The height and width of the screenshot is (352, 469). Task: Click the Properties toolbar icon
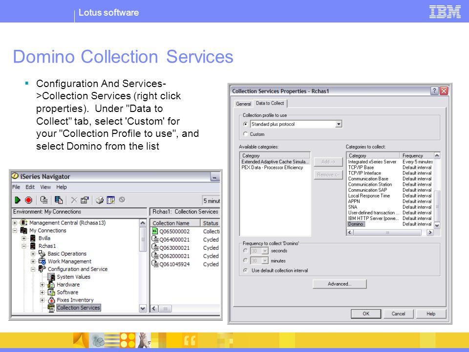[x=85, y=200]
